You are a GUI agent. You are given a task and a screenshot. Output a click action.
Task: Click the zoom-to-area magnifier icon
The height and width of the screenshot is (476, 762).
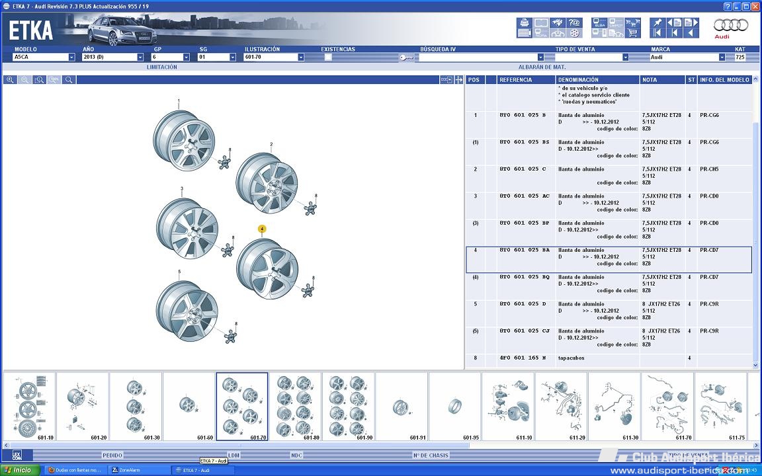tap(40, 79)
